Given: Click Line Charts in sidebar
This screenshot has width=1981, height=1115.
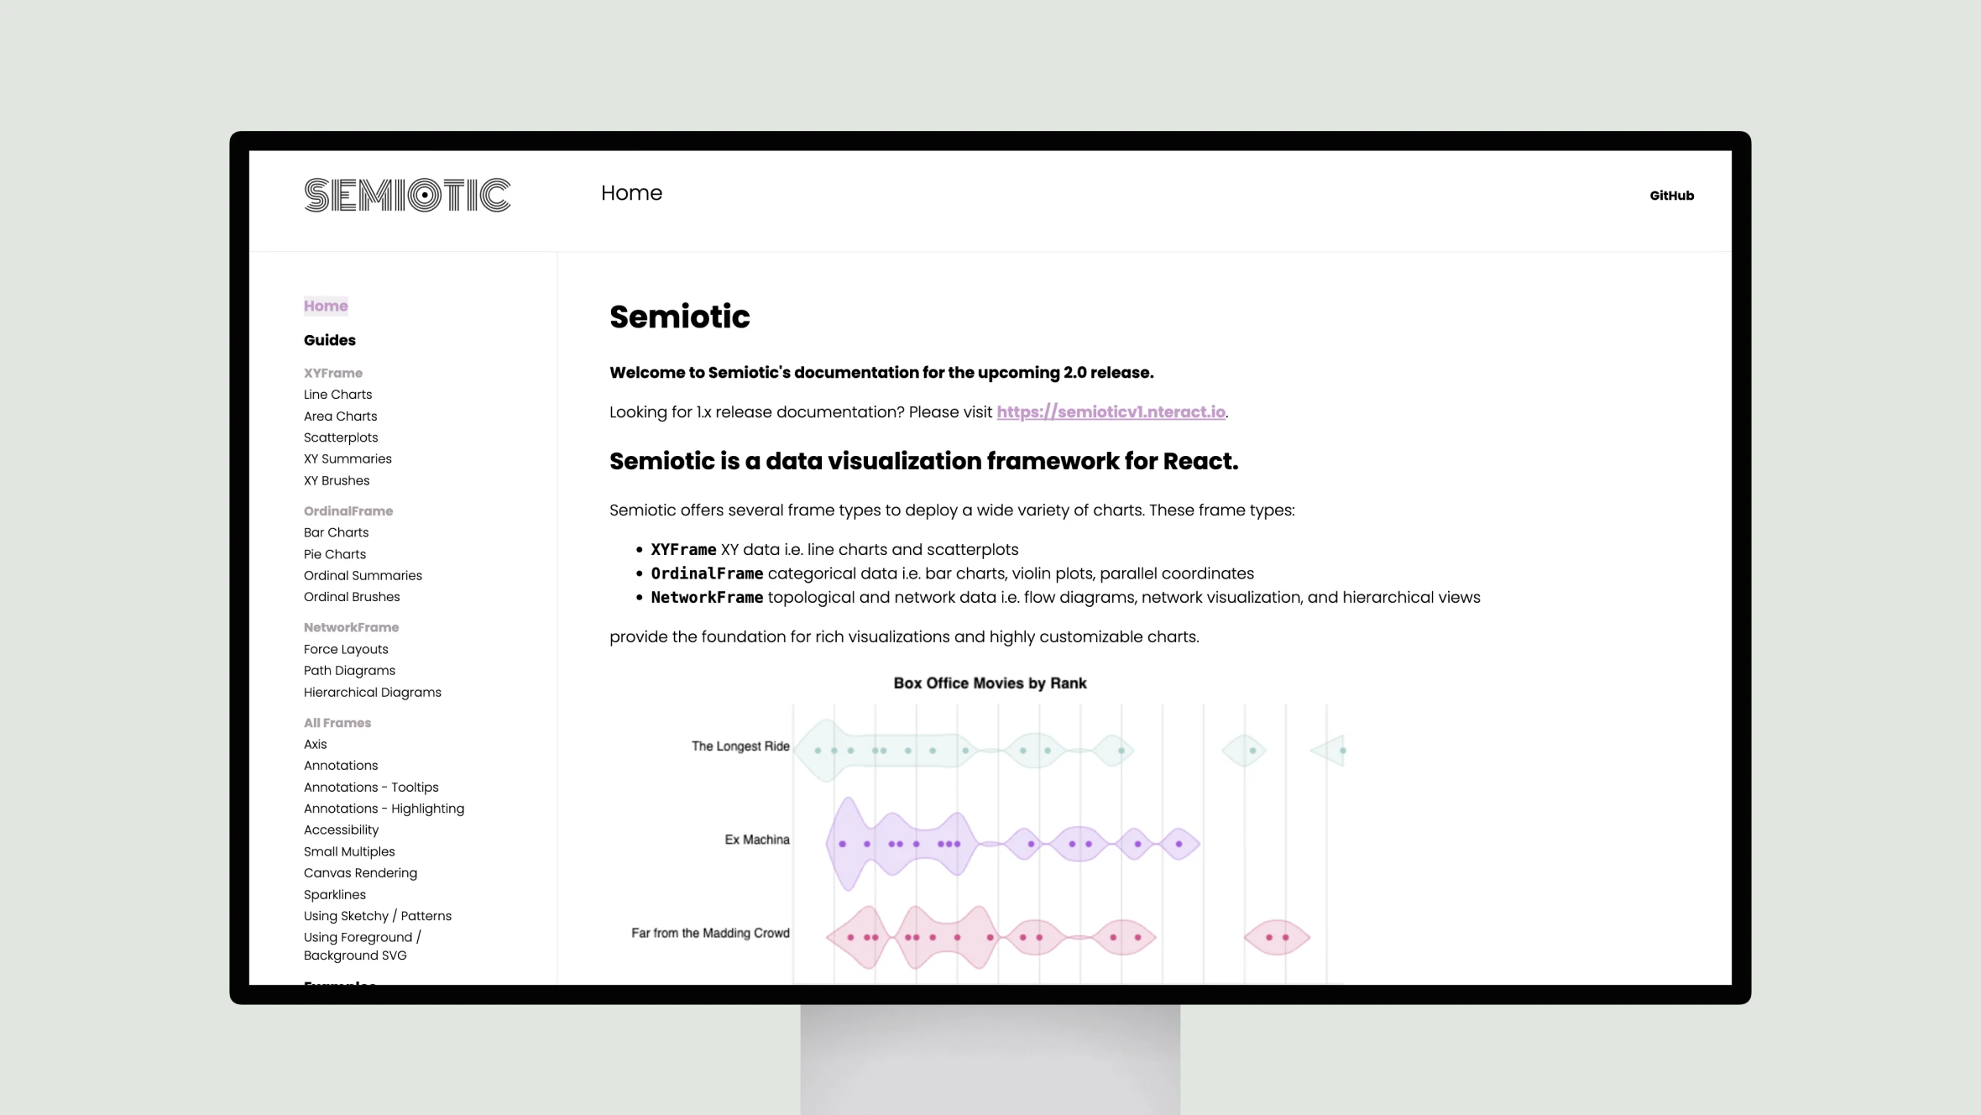Looking at the screenshot, I should (336, 394).
